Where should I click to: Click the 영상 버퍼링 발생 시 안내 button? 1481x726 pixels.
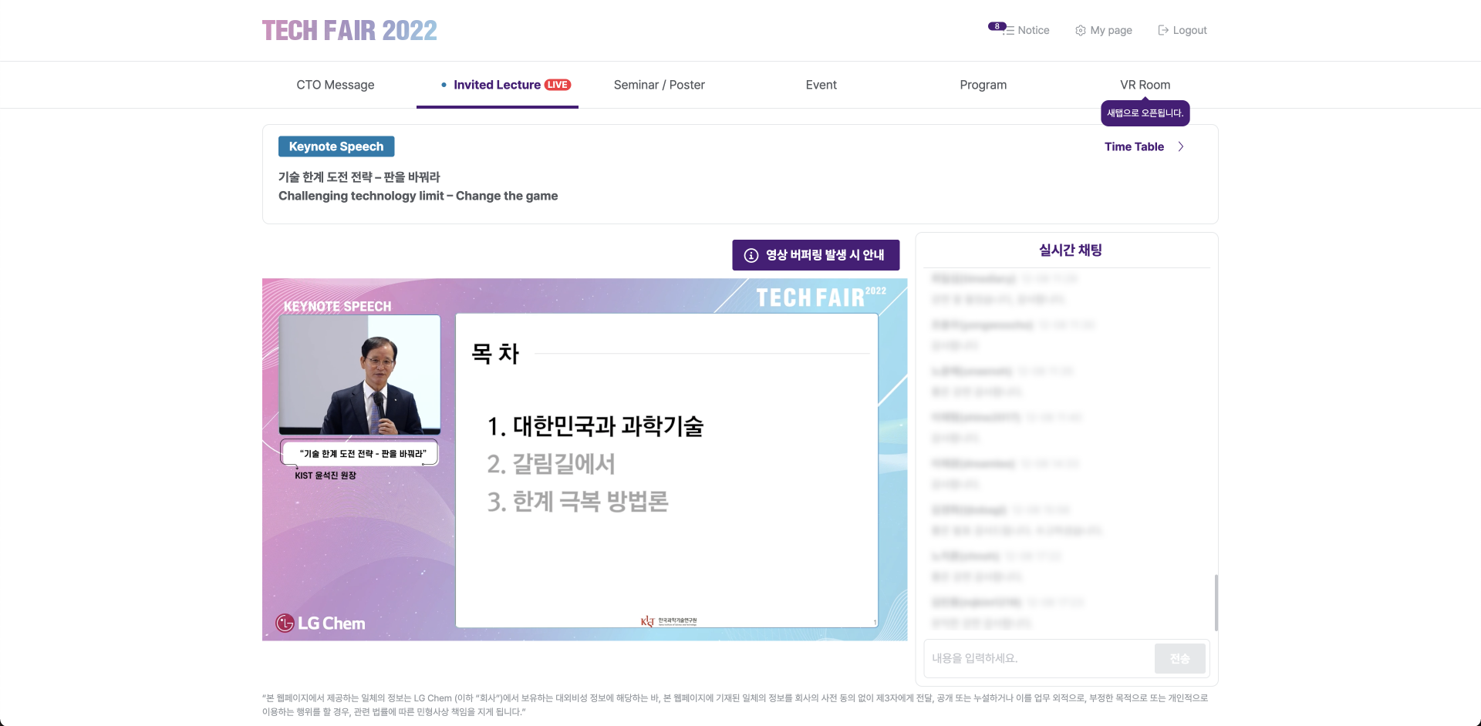coord(816,255)
